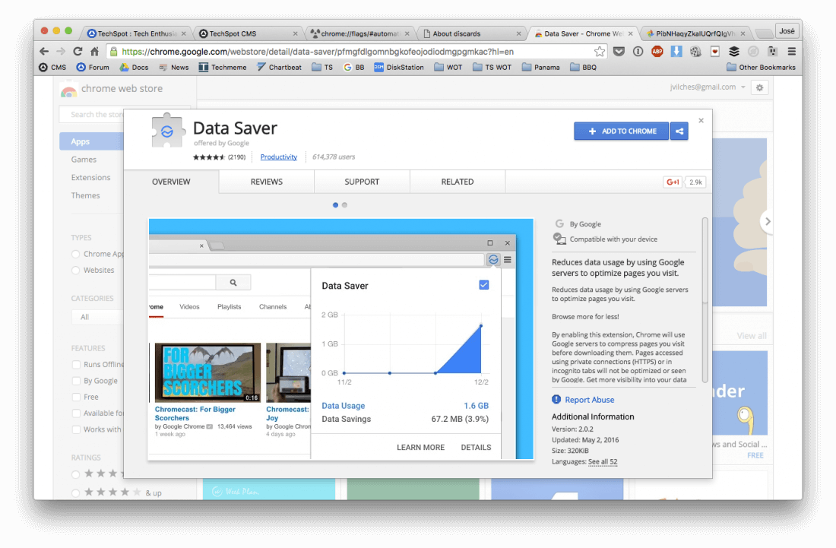836x548 pixels.
Task: Open the Techmeme bookmark
Action: tap(223, 67)
